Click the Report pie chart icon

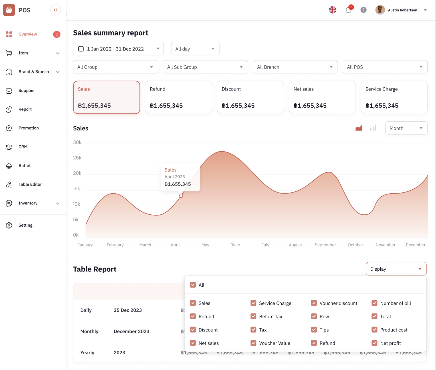pyautogui.click(x=9, y=109)
